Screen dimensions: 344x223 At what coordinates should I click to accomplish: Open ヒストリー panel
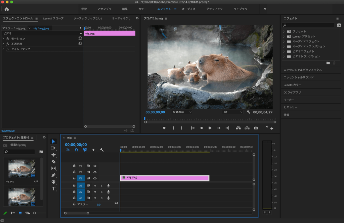point(291,107)
